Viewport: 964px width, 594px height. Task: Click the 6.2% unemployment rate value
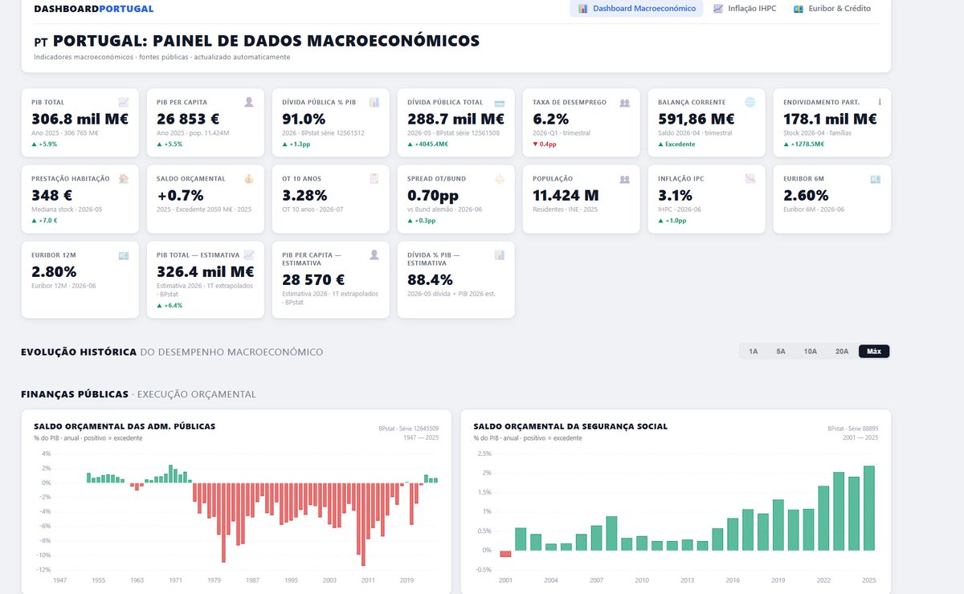click(x=549, y=119)
